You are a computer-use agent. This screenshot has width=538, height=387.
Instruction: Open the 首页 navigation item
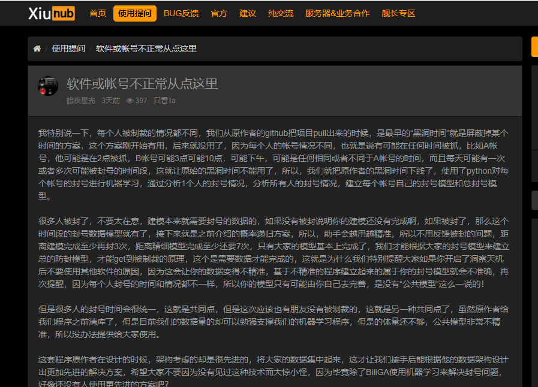tap(98, 13)
